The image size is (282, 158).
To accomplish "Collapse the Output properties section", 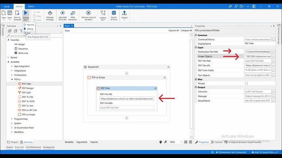I will point(196,87).
